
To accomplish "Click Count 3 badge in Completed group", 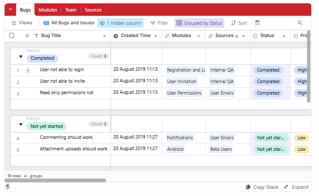I will (x=99, y=56).
